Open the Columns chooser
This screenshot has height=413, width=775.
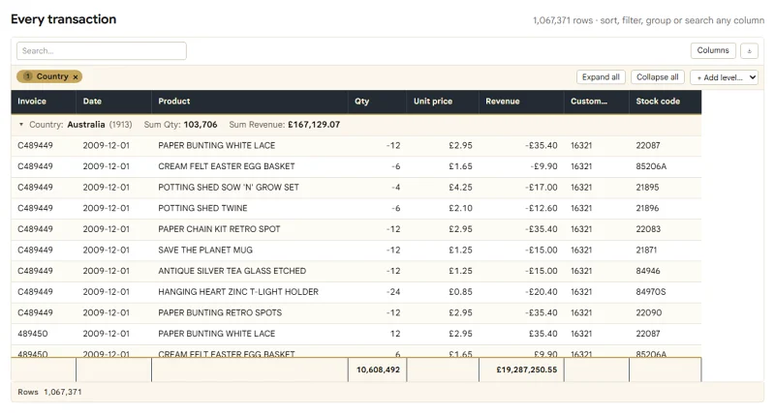click(x=713, y=50)
